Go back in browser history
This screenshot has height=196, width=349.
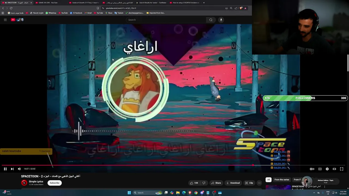3,8
